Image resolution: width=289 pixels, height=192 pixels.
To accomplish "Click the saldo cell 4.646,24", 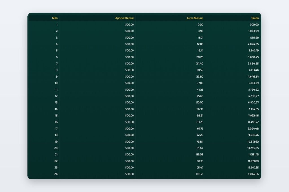I will pyautogui.click(x=253, y=76).
